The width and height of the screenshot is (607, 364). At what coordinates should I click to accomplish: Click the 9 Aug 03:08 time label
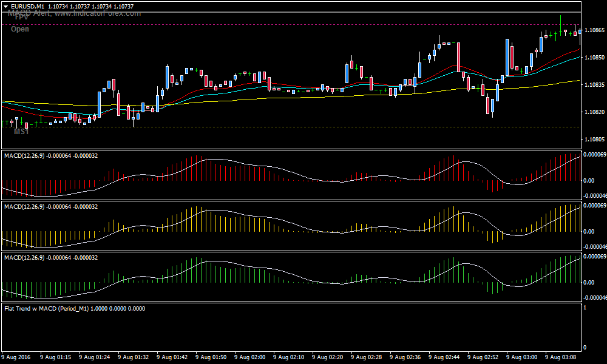point(561,357)
